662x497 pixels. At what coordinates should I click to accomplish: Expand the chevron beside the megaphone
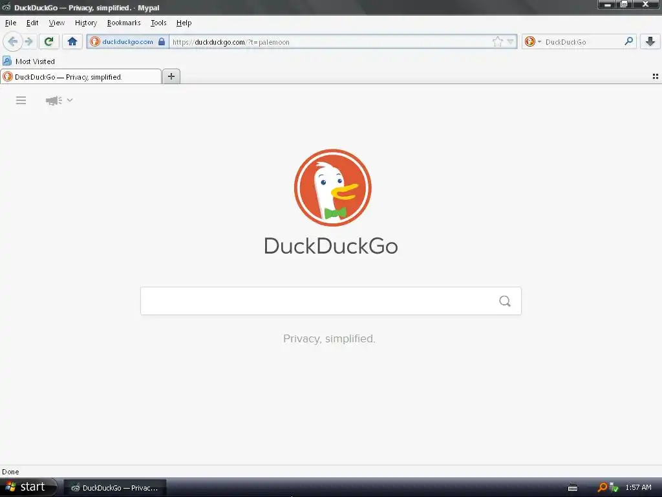point(70,100)
